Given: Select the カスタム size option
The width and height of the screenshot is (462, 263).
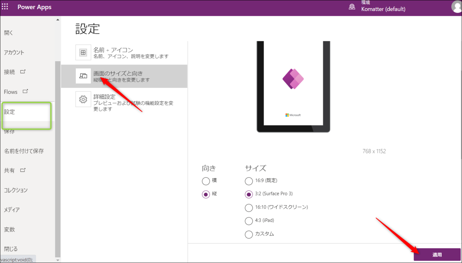Looking at the screenshot, I should (249, 234).
